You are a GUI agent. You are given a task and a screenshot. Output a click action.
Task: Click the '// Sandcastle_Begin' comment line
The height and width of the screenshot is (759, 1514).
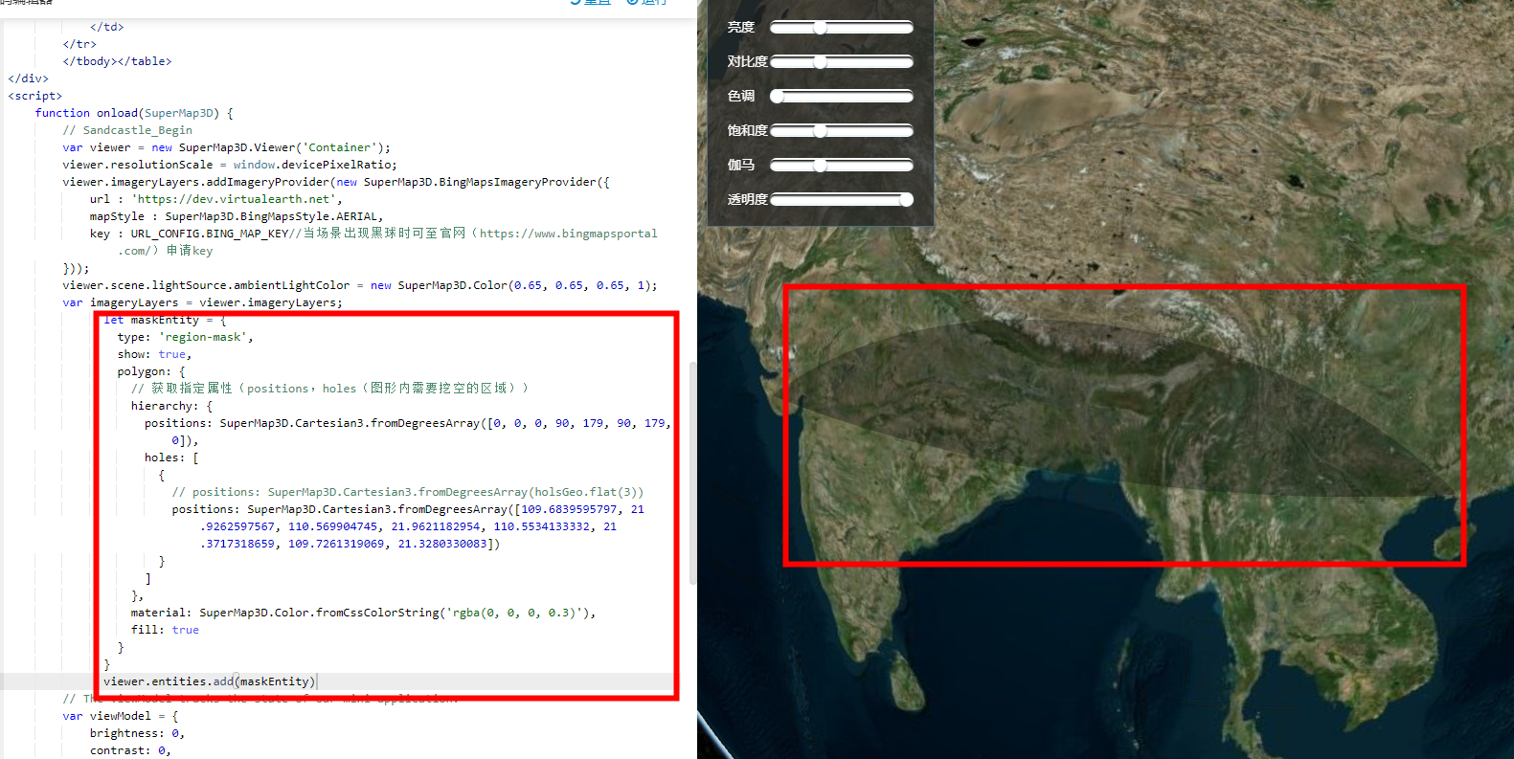click(127, 130)
